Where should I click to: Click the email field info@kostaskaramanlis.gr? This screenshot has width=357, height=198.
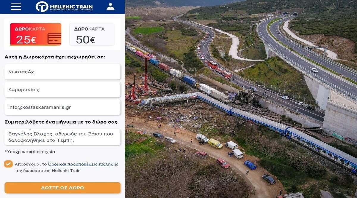[x=62, y=107]
